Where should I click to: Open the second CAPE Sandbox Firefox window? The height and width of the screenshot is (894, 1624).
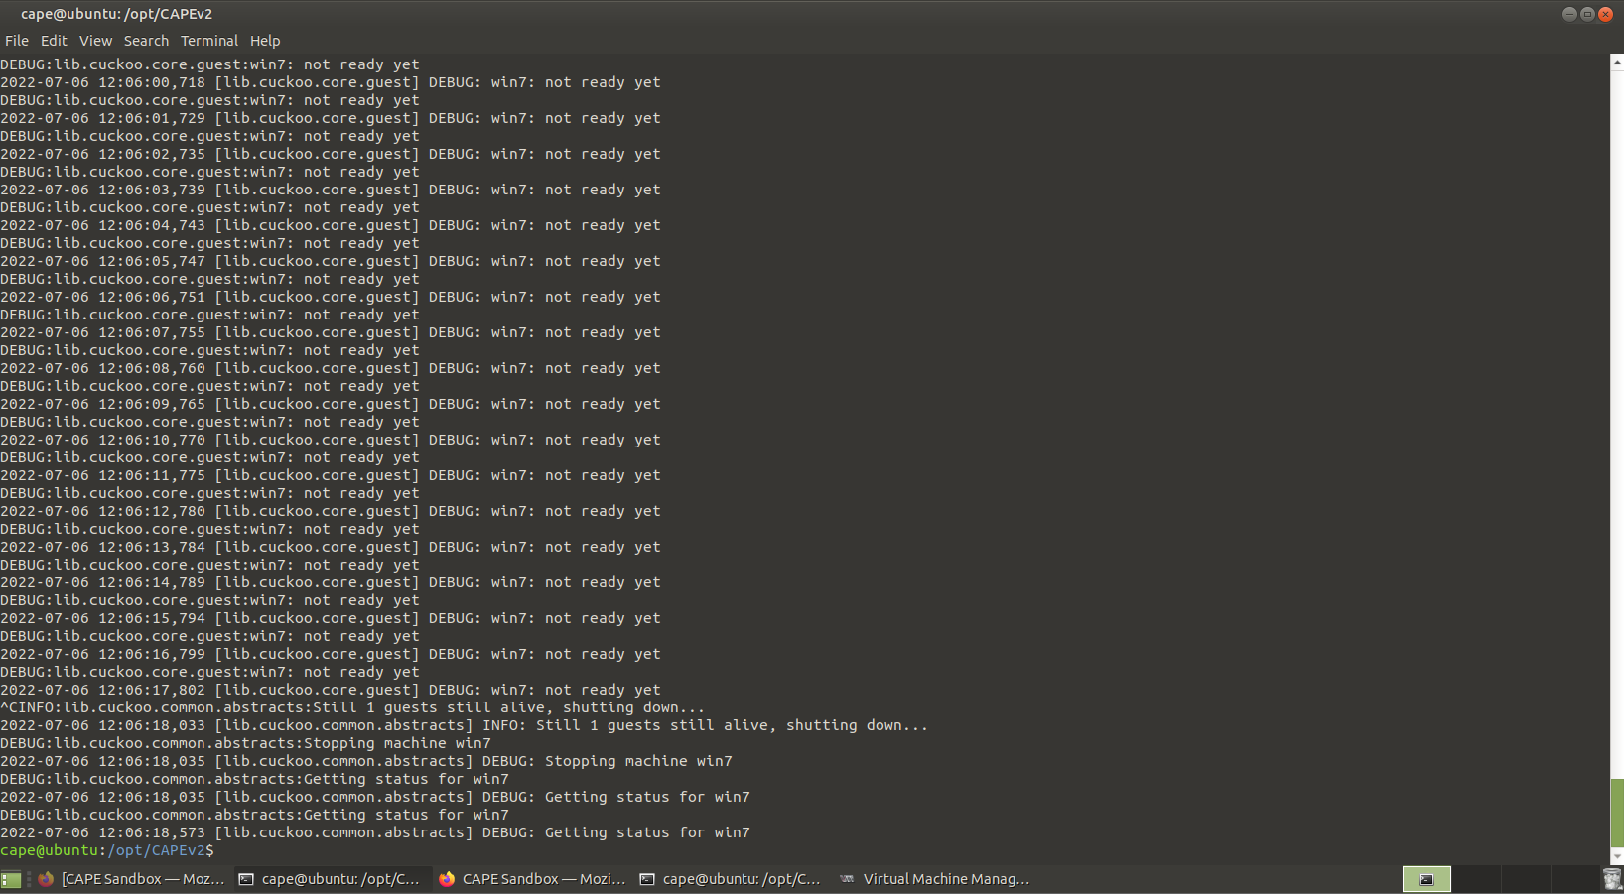pos(531,879)
